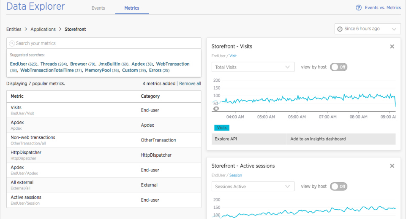Select the Apdex metric with Apdex category
Screen dimensions: 406x219
click(104, 125)
